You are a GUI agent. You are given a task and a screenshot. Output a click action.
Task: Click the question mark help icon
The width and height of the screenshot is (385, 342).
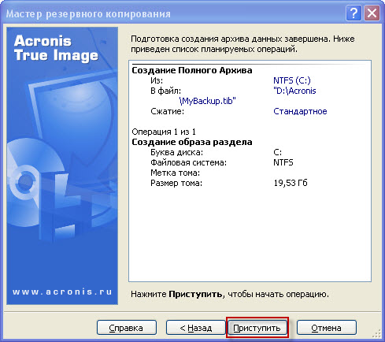354,13
